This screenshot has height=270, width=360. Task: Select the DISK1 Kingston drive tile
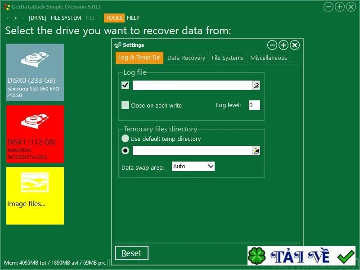[35, 134]
